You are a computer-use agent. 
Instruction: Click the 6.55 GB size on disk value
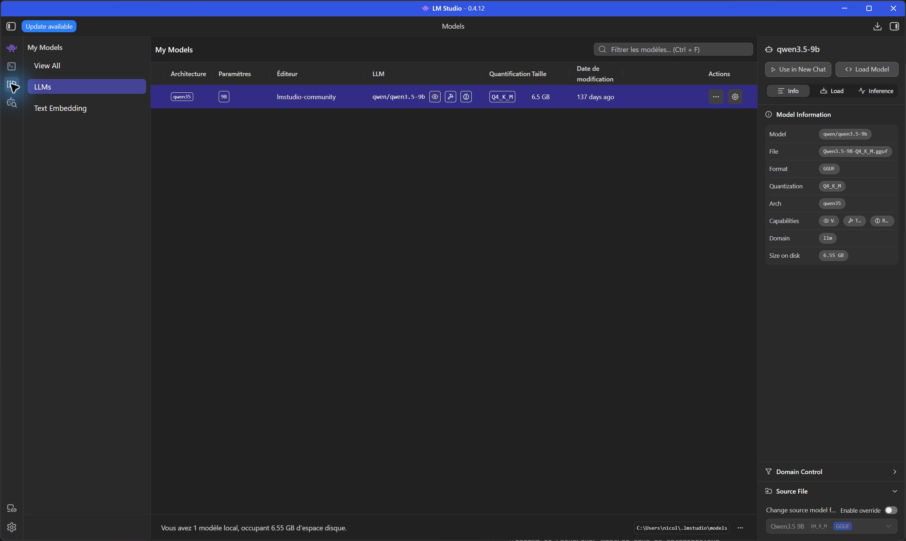pyautogui.click(x=833, y=256)
